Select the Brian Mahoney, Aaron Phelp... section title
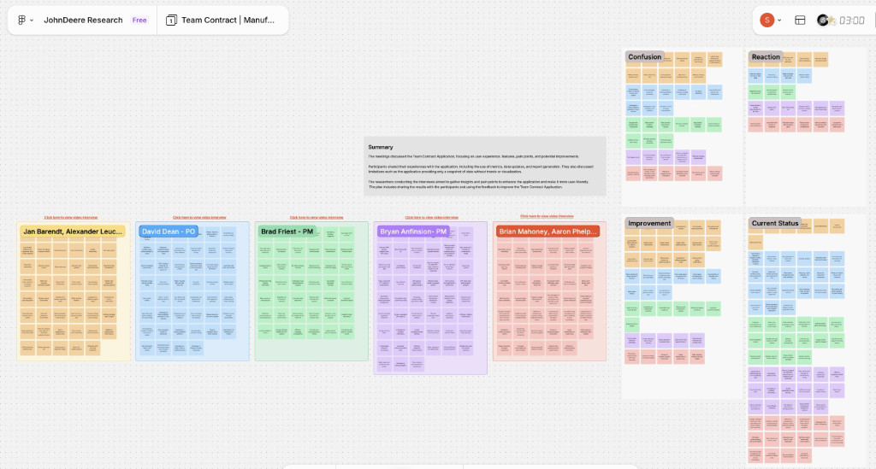876x469 pixels. pos(547,232)
